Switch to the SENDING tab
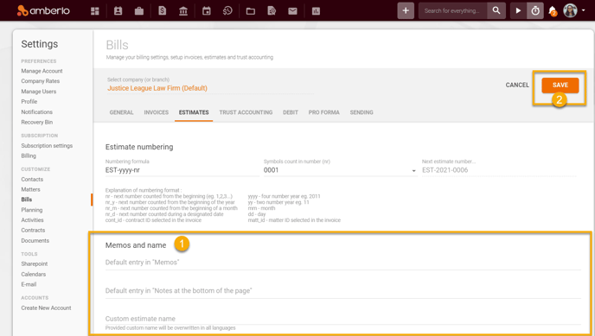The width and height of the screenshot is (595, 336). tap(361, 112)
